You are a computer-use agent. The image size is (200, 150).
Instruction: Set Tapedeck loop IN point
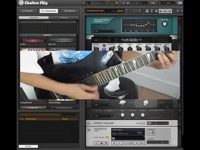[137, 143]
